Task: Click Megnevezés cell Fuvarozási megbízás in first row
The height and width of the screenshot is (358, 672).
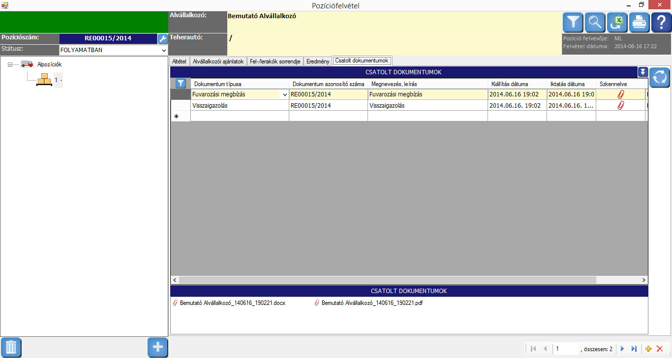Action: [428, 94]
